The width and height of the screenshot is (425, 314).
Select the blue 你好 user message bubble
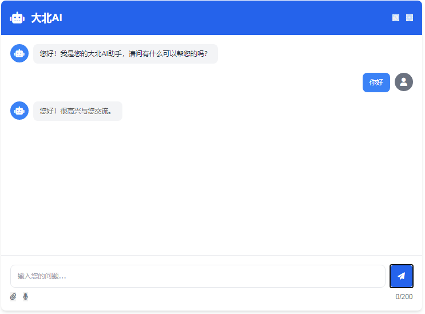376,82
